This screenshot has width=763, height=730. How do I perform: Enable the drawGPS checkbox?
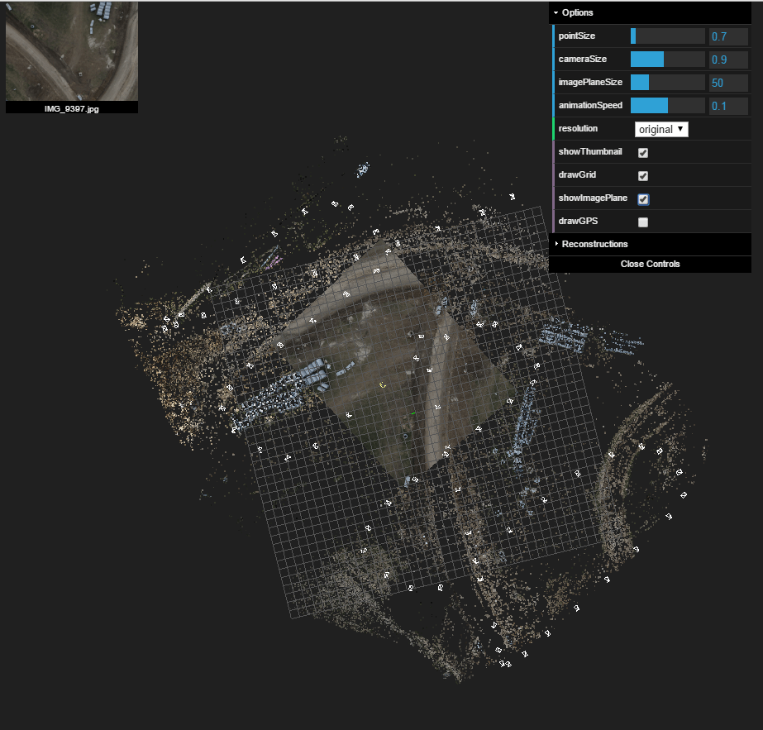click(642, 221)
